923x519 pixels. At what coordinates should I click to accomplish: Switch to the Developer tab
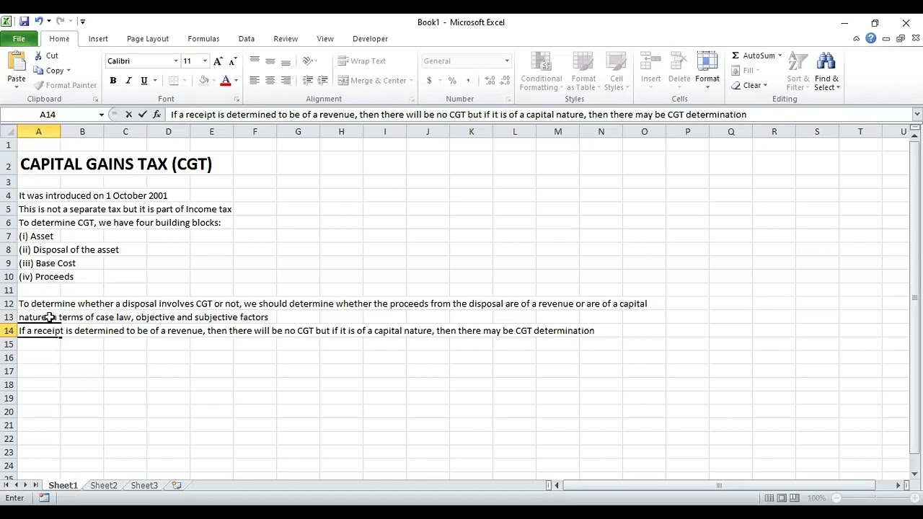(370, 39)
